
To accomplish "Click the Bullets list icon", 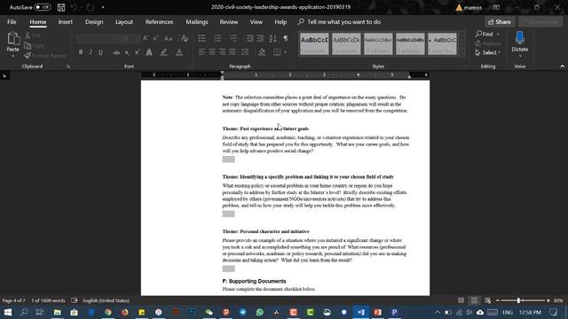I will coord(201,38).
